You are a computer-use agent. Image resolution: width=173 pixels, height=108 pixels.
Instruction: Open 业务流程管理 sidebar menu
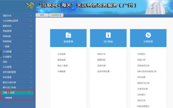(x=17, y=72)
